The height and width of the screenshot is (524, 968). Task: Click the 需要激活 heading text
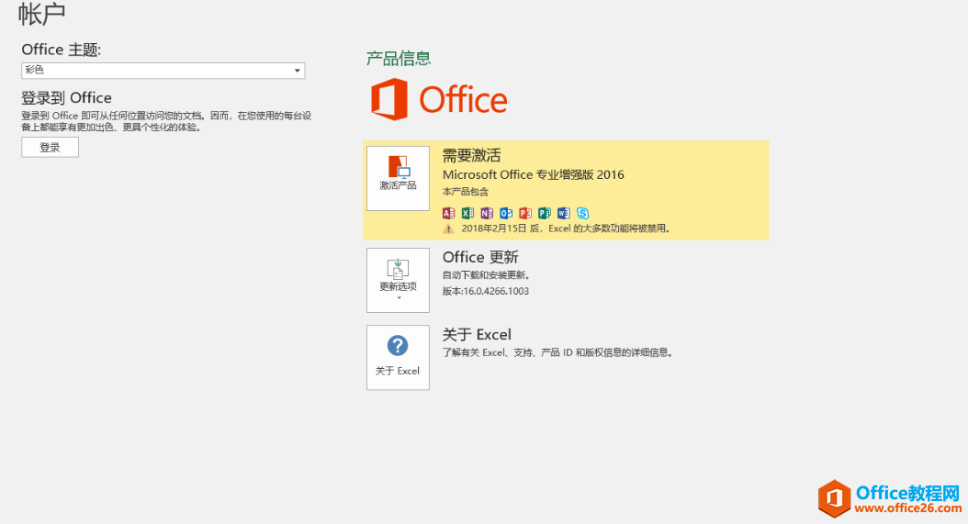(x=472, y=155)
